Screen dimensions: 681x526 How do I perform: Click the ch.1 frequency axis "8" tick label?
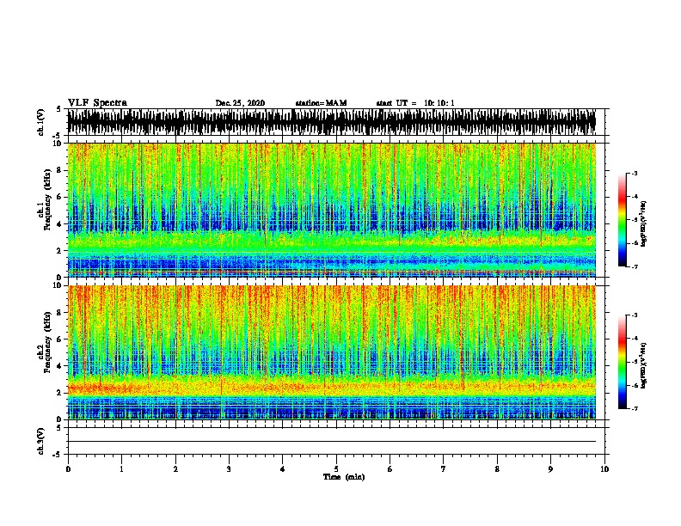pos(60,170)
